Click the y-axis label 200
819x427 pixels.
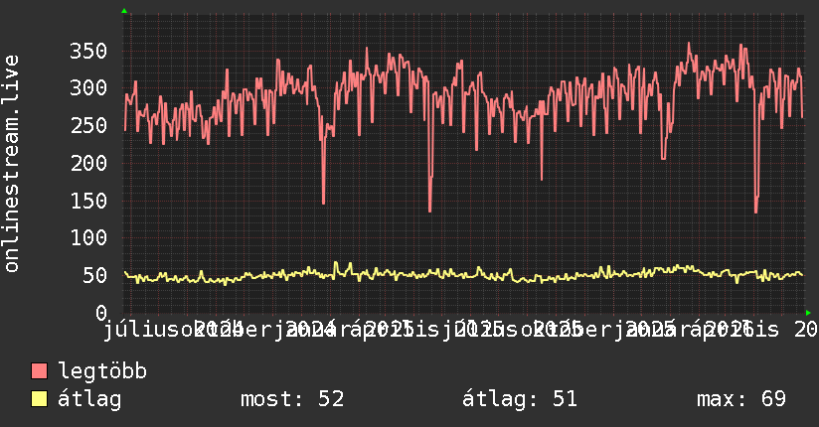tap(88, 164)
